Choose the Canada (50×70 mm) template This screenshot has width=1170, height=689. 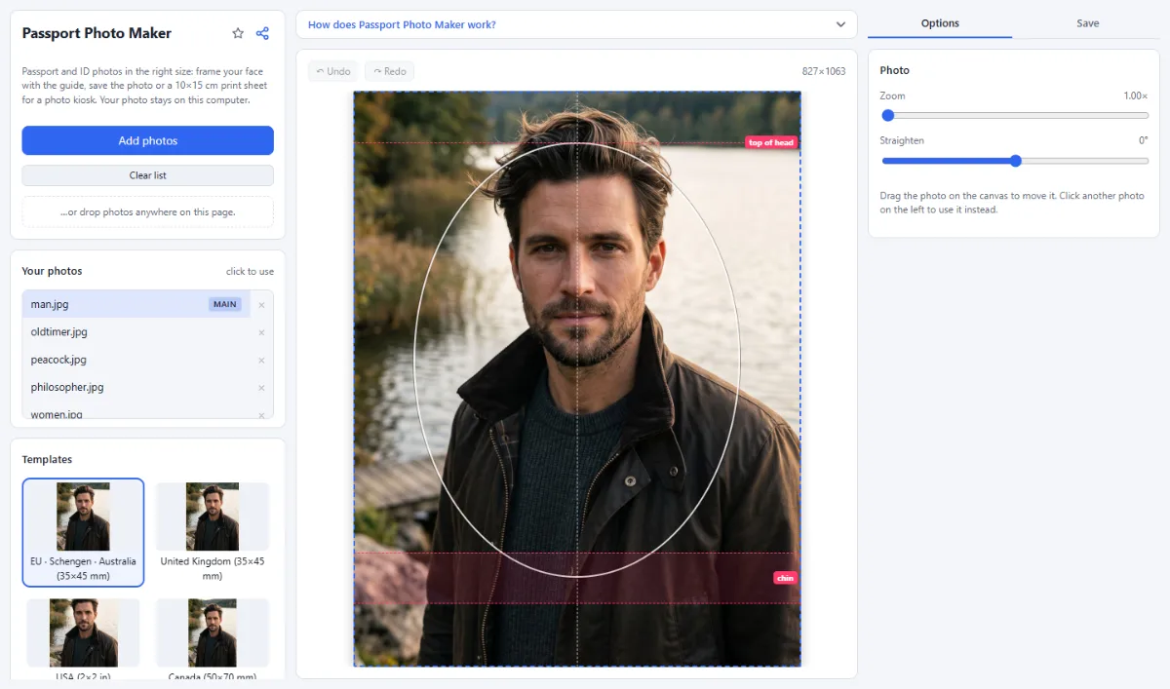pos(213,639)
